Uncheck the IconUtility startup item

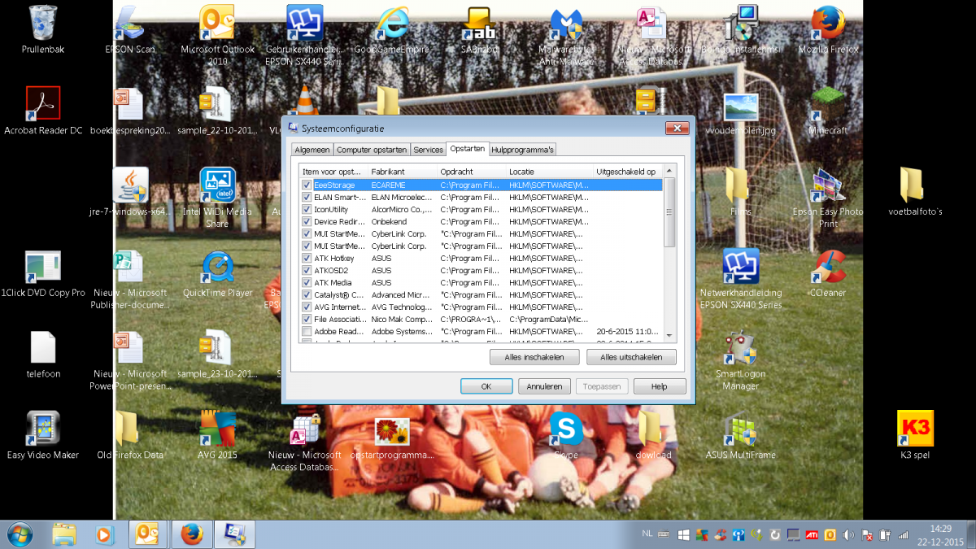pos(307,209)
